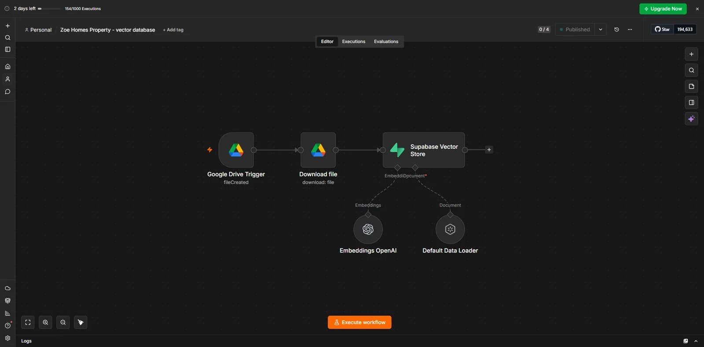Go to the Home overview icon
704x347 pixels.
tap(7, 66)
